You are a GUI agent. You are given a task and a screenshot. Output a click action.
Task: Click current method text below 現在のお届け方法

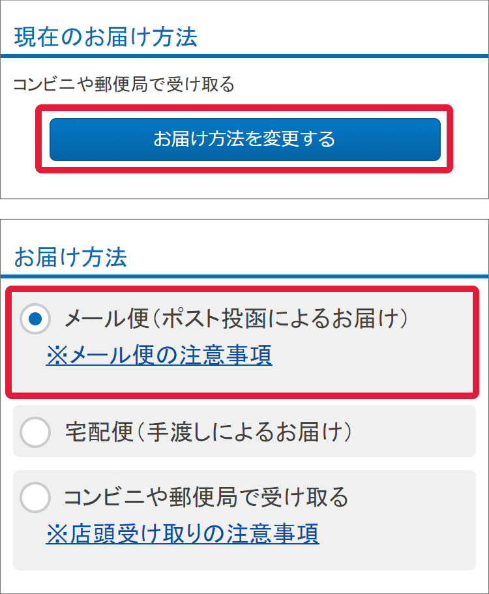(x=124, y=85)
